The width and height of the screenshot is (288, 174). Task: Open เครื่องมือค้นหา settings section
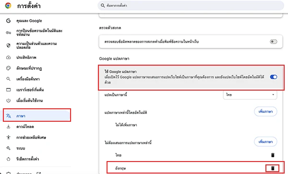point(28,79)
